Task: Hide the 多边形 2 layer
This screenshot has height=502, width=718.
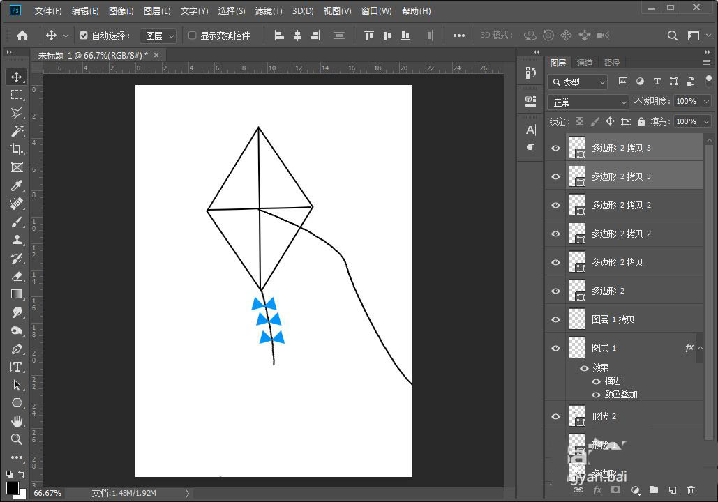Action: point(555,291)
